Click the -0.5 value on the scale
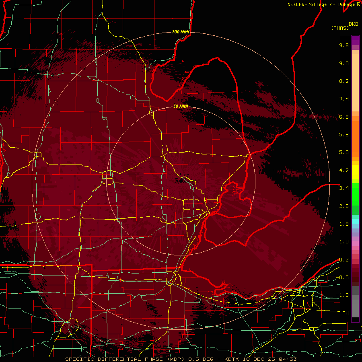 click(342, 278)
